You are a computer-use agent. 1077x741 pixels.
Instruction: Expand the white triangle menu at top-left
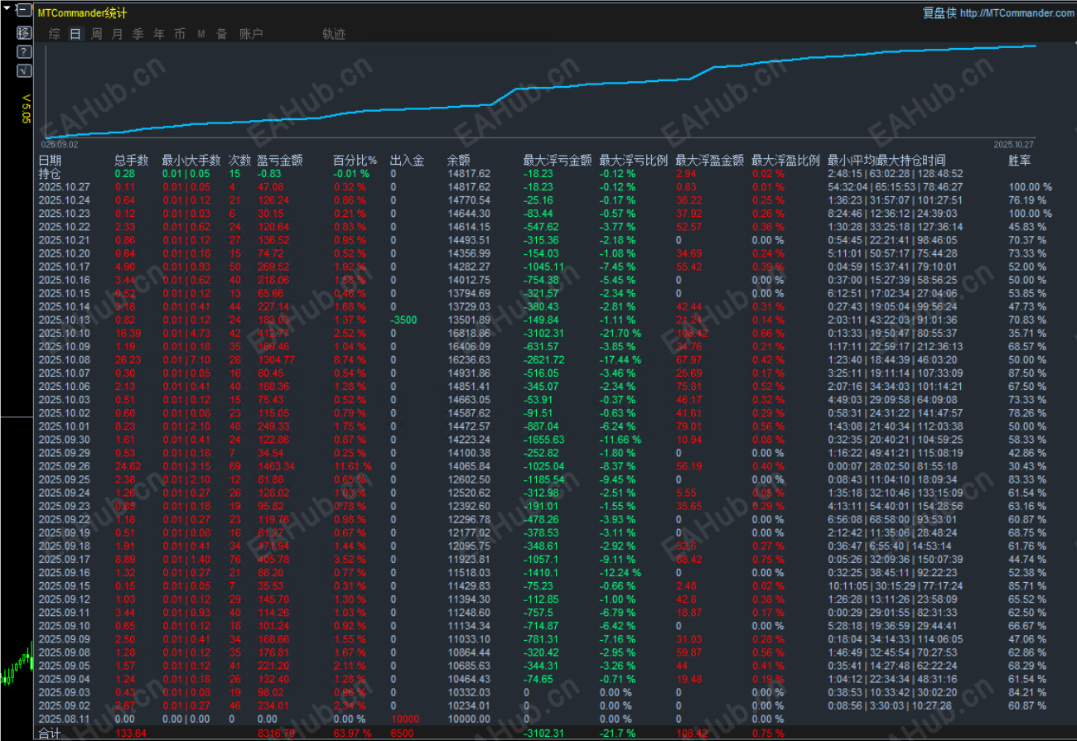pos(5,8)
